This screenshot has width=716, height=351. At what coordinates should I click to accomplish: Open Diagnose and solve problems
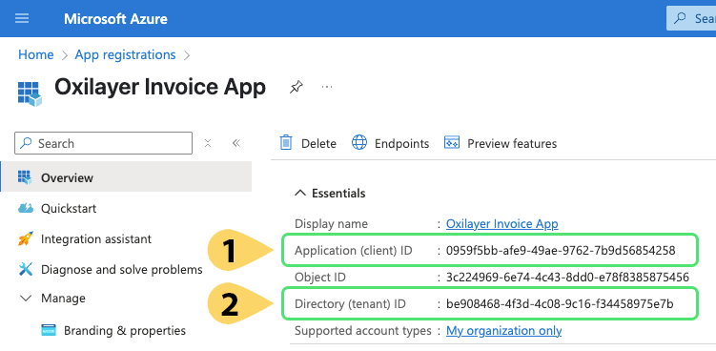(110, 269)
